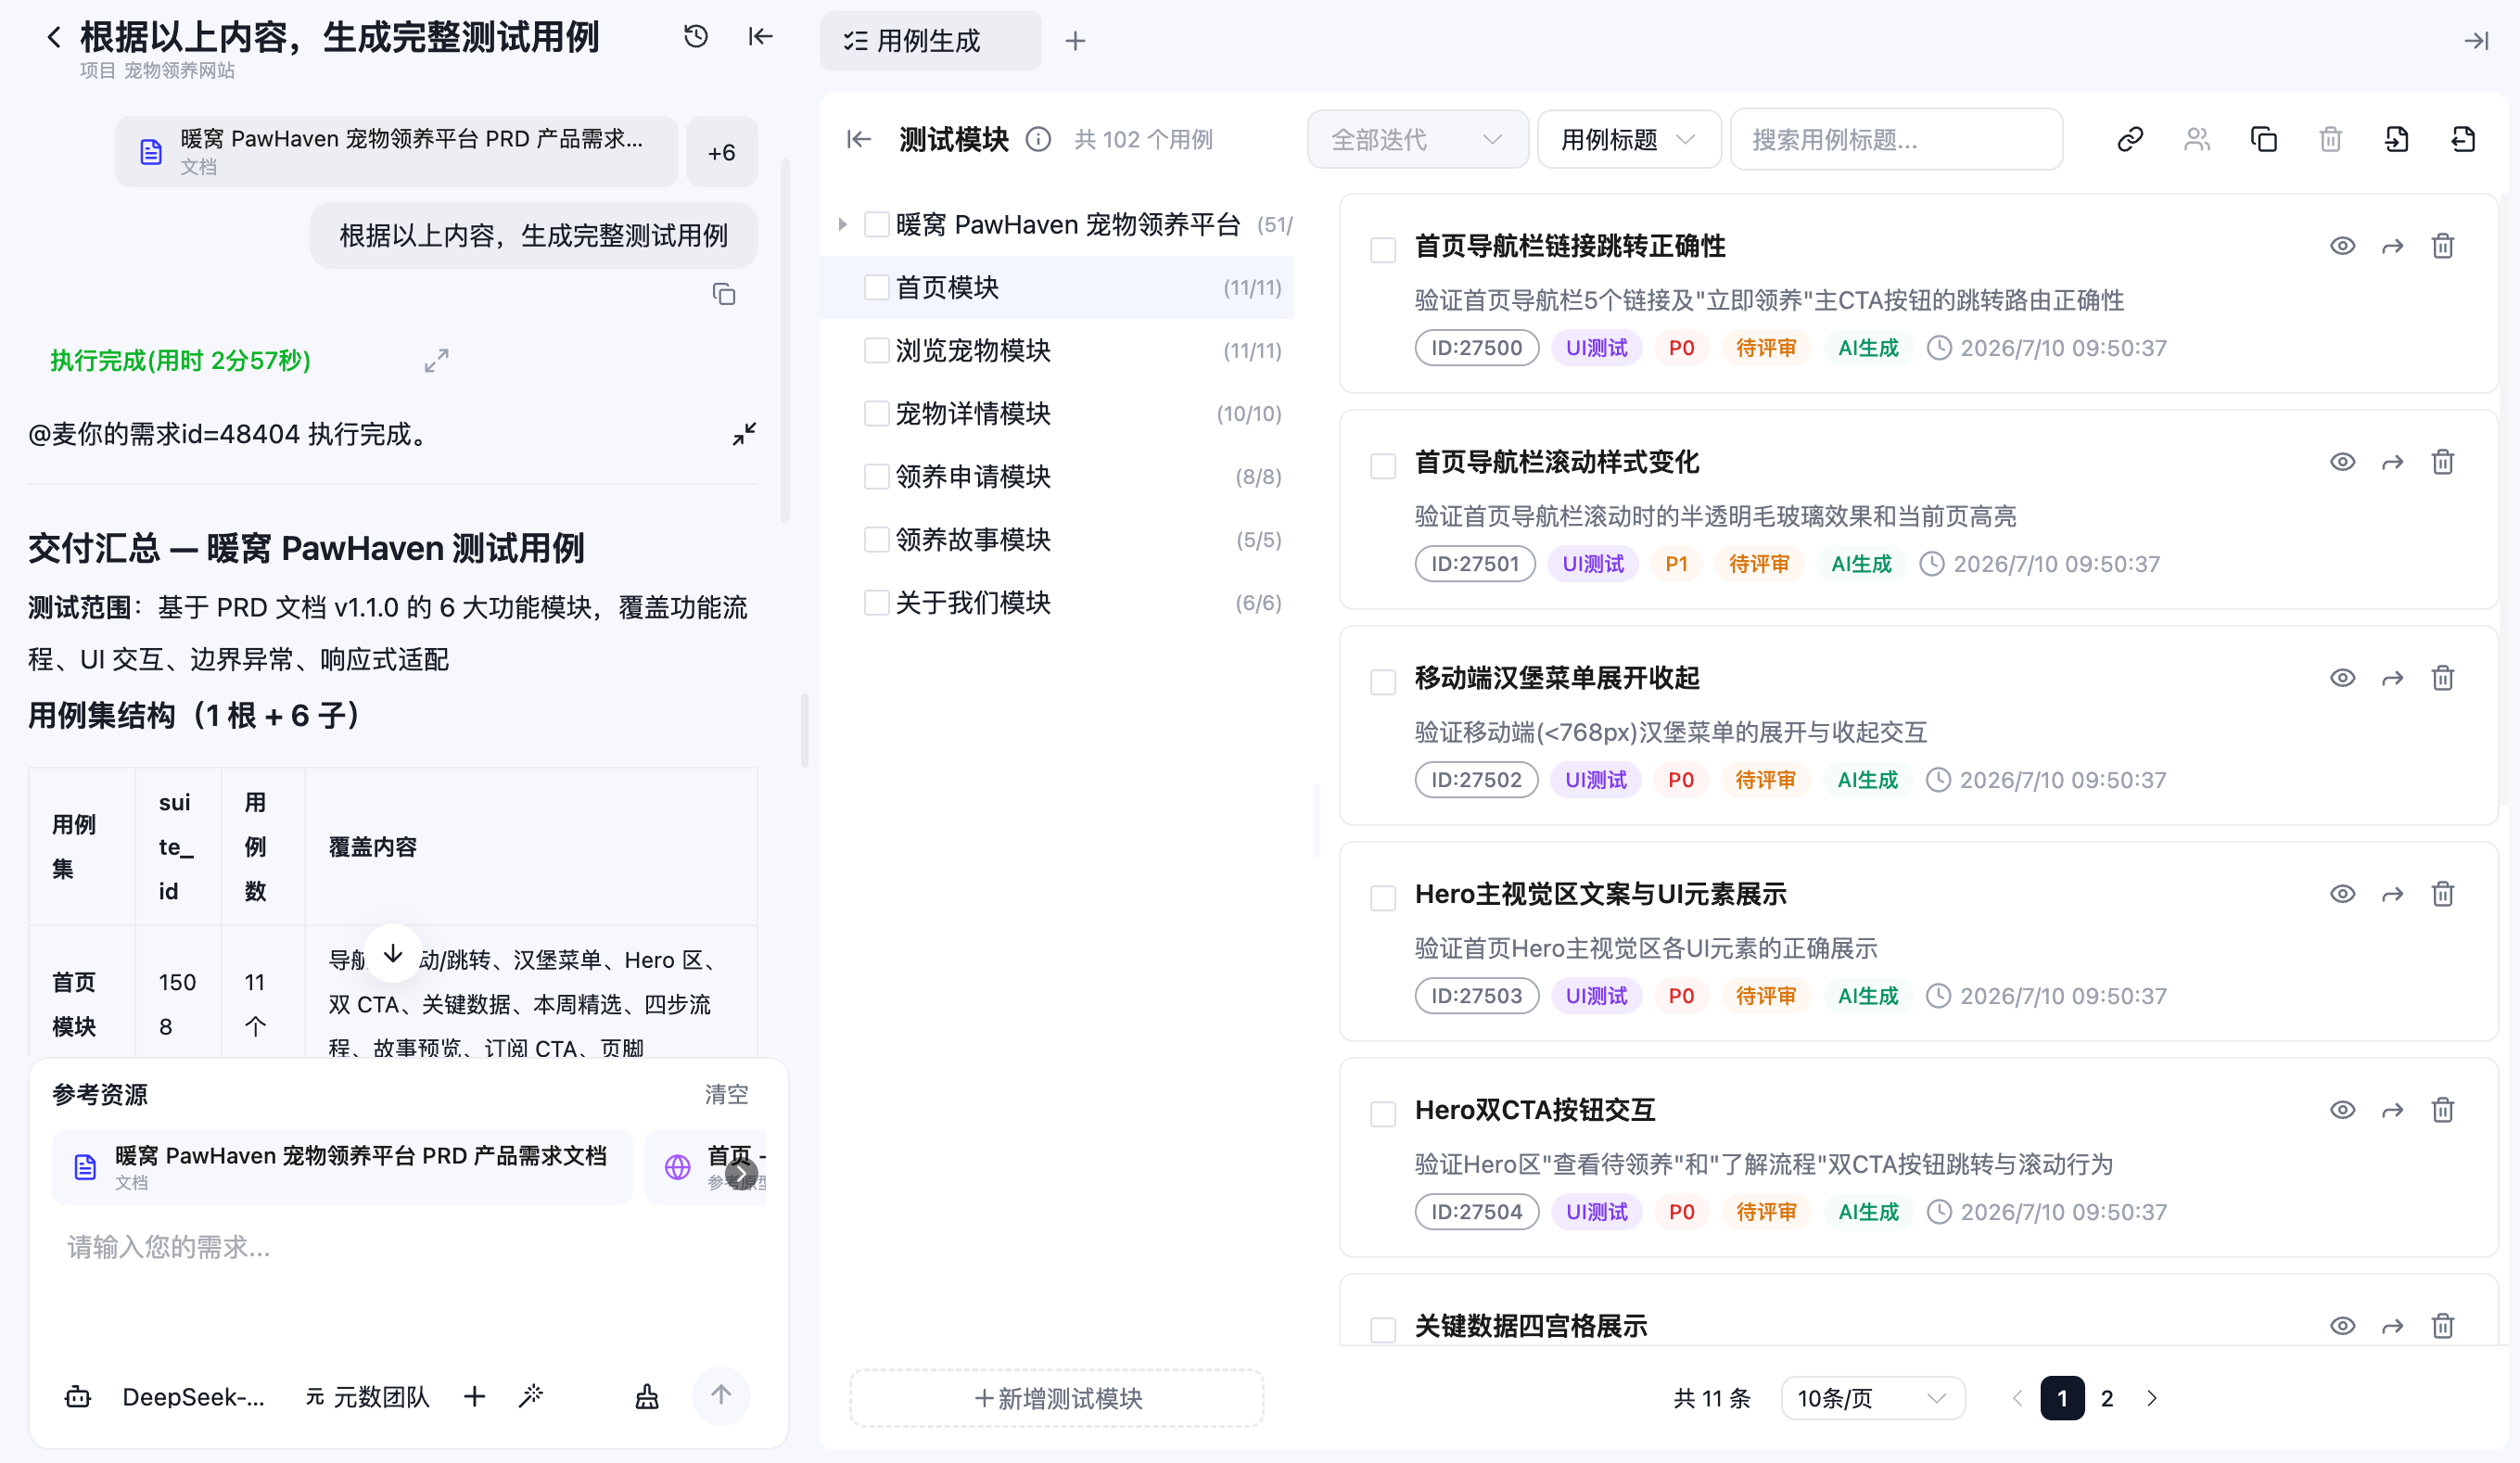Focus the 搜索用例标题 search field
Screen dimensions: 2520x1463
(1896, 139)
